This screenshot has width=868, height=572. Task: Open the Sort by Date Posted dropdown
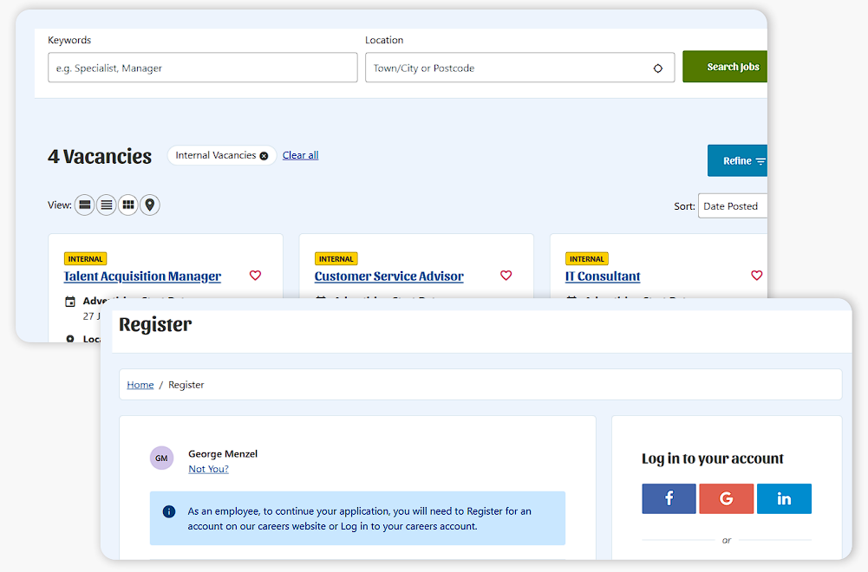coord(733,206)
